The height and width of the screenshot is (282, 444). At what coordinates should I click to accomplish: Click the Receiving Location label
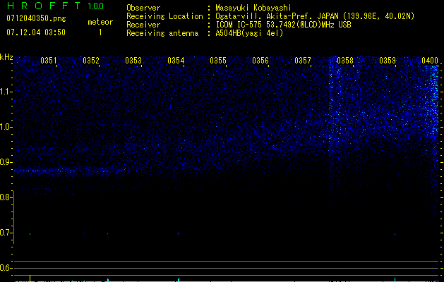click(x=164, y=16)
